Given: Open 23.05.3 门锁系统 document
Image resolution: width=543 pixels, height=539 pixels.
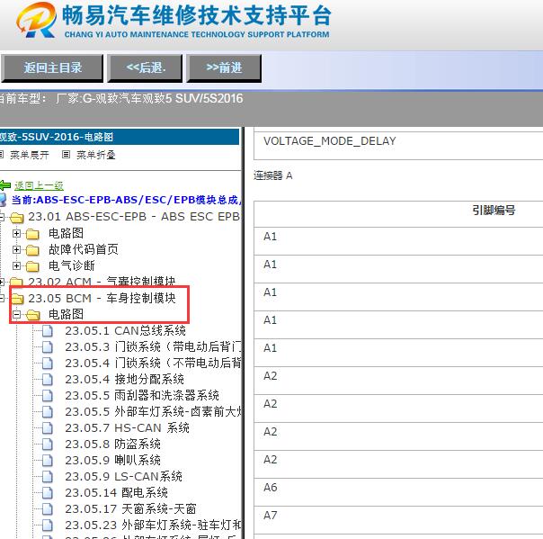Looking at the screenshot, I should 153,347.
